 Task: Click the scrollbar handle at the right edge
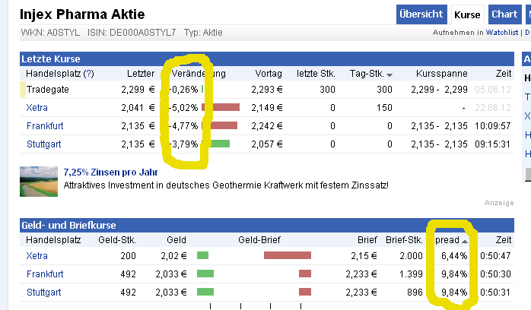tap(526, 176)
